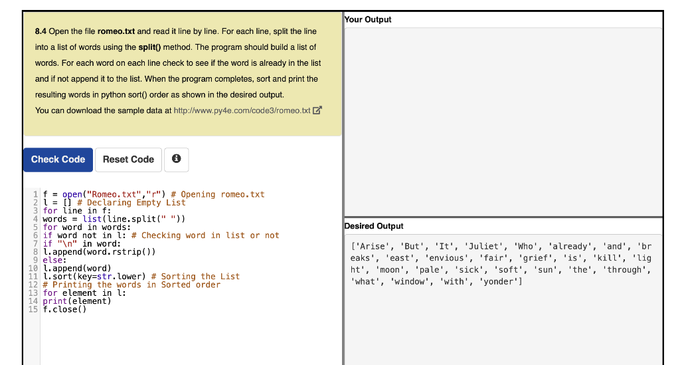Screen dimensions: 680x365
Task: Click the Check Code button
Action: (x=58, y=160)
